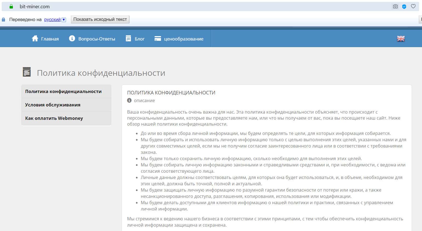
Task: Open the translation language dropdown arrow
Action: point(64,20)
